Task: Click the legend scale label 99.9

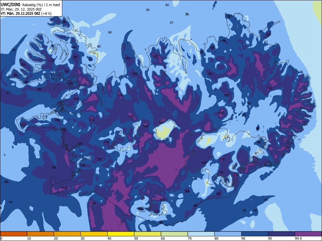Action: [298, 238]
